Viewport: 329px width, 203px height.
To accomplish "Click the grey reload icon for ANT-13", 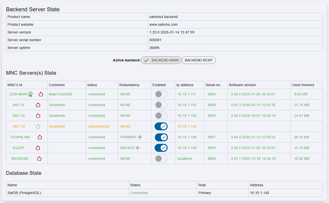I will coord(38,126).
